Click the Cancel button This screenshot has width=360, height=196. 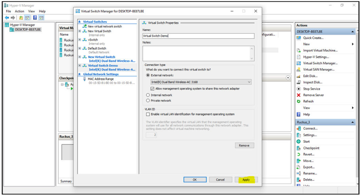220,180
